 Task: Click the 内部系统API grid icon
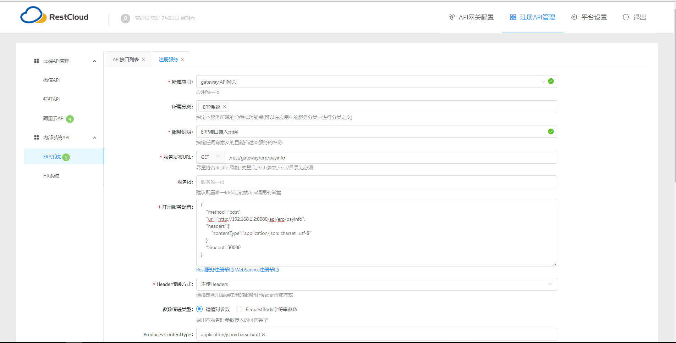tap(37, 137)
